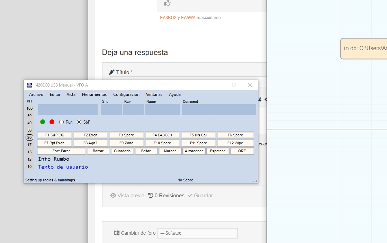Click the Cambiar de foro icon
The width and height of the screenshot is (387, 243).
117,233
